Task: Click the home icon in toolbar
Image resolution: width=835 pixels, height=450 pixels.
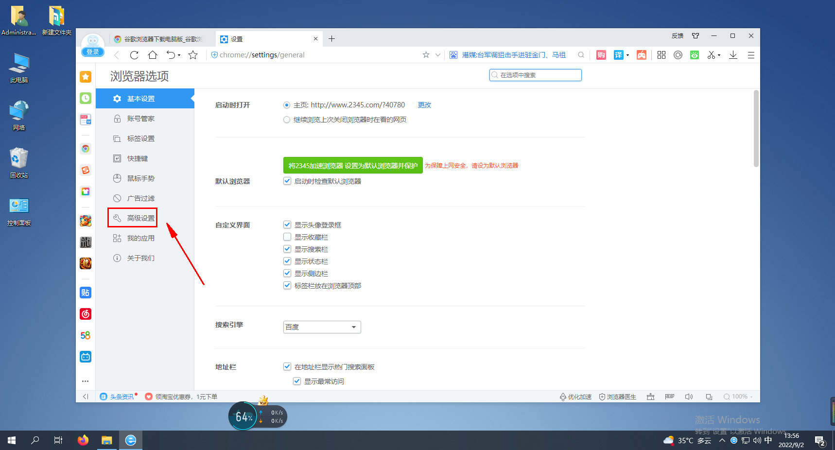Action: pos(153,55)
